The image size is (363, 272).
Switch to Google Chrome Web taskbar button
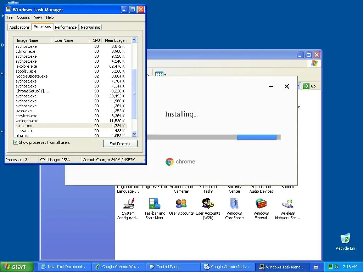(x=118, y=267)
